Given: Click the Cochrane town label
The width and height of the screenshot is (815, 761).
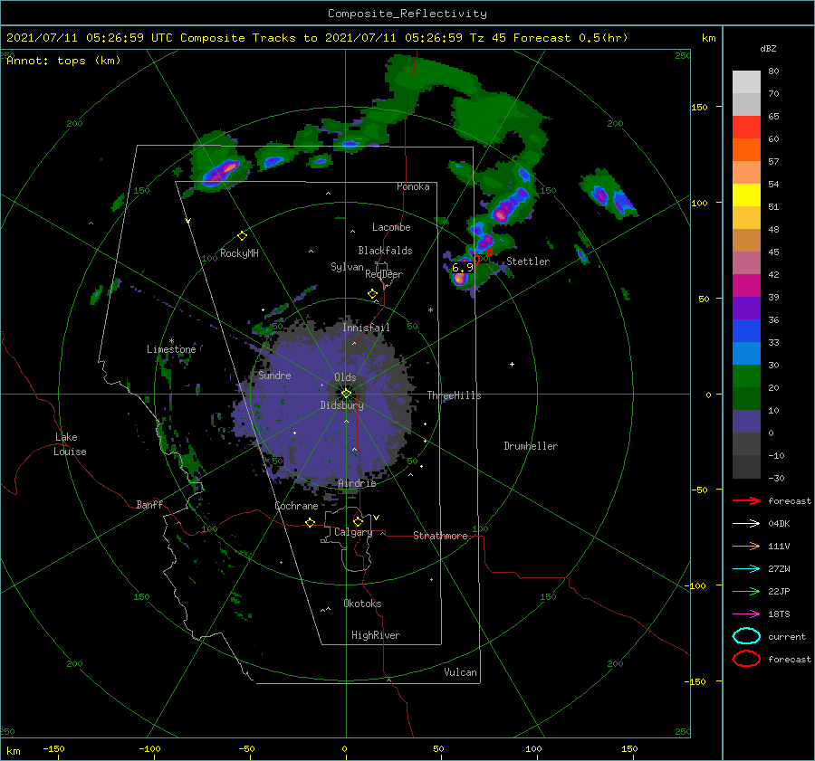Looking at the screenshot, I should (296, 506).
